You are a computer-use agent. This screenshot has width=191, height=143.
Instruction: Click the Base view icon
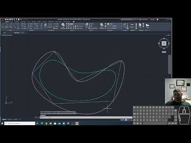click(x=147, y=25)
